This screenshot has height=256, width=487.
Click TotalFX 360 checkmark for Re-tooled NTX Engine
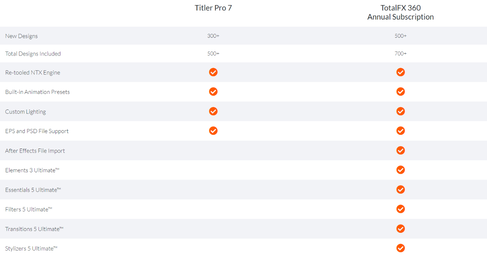click(400, 72)
